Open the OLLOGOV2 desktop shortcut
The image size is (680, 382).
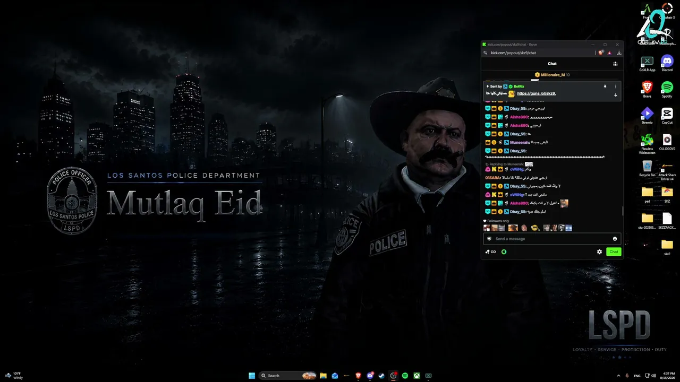[x=667, y=142]
